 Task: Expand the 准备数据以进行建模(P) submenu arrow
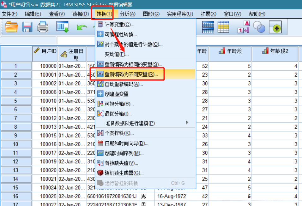[x=187, y=123]
